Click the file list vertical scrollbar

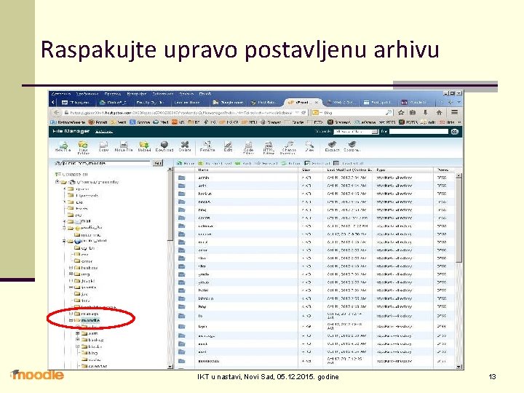458,221
